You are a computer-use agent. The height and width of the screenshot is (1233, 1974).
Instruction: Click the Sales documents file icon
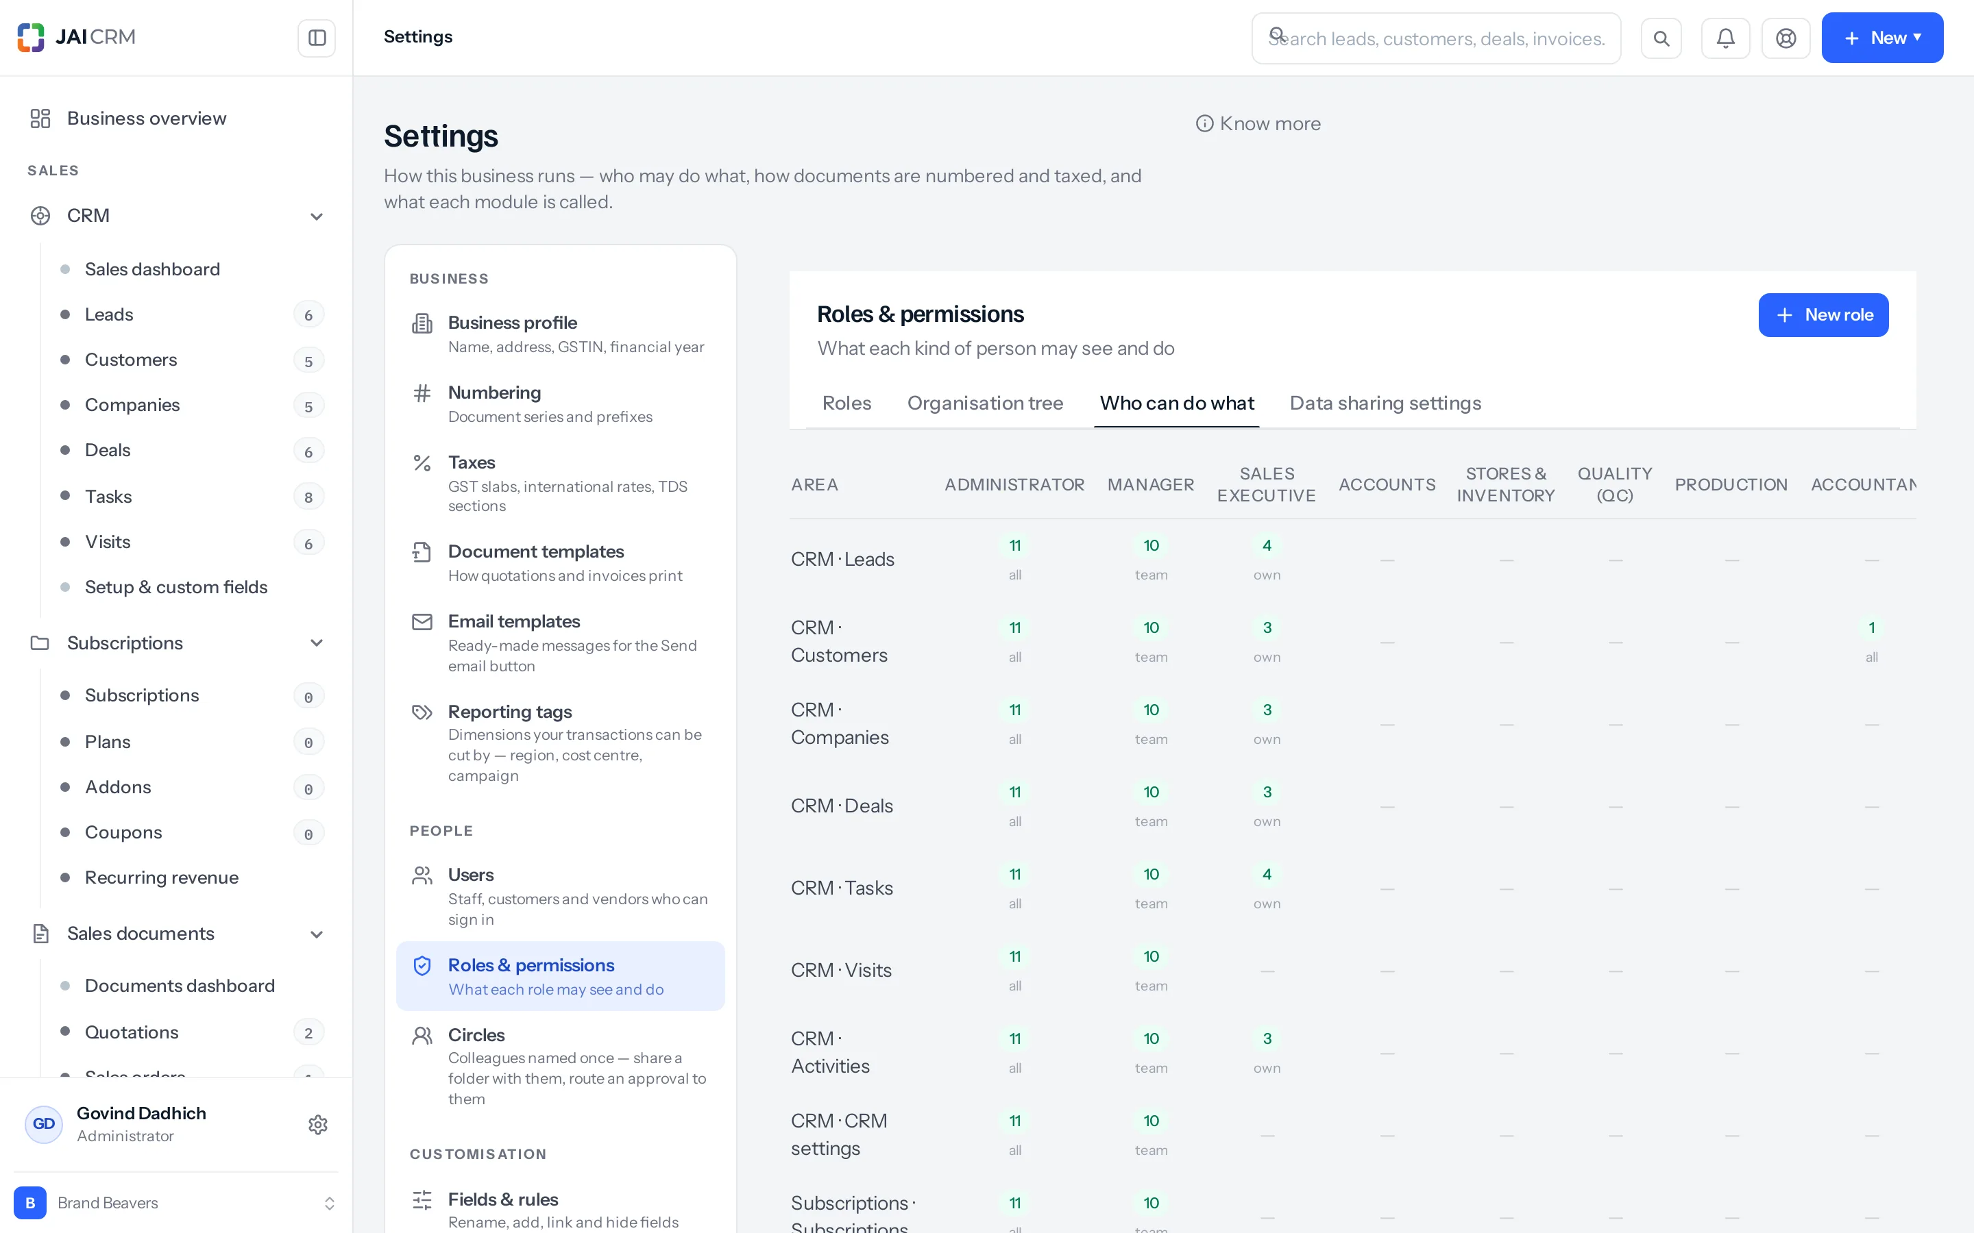[x=40, y=933]
